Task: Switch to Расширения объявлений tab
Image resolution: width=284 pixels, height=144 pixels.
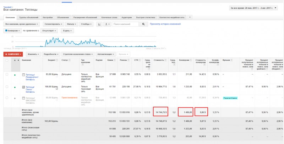Action: pyautogui.click(x=85, y=17)
